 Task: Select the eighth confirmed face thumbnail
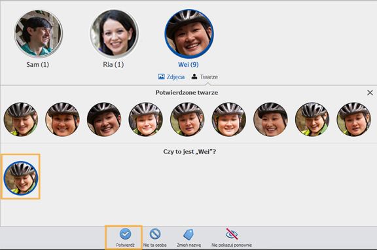coord(312,119)
